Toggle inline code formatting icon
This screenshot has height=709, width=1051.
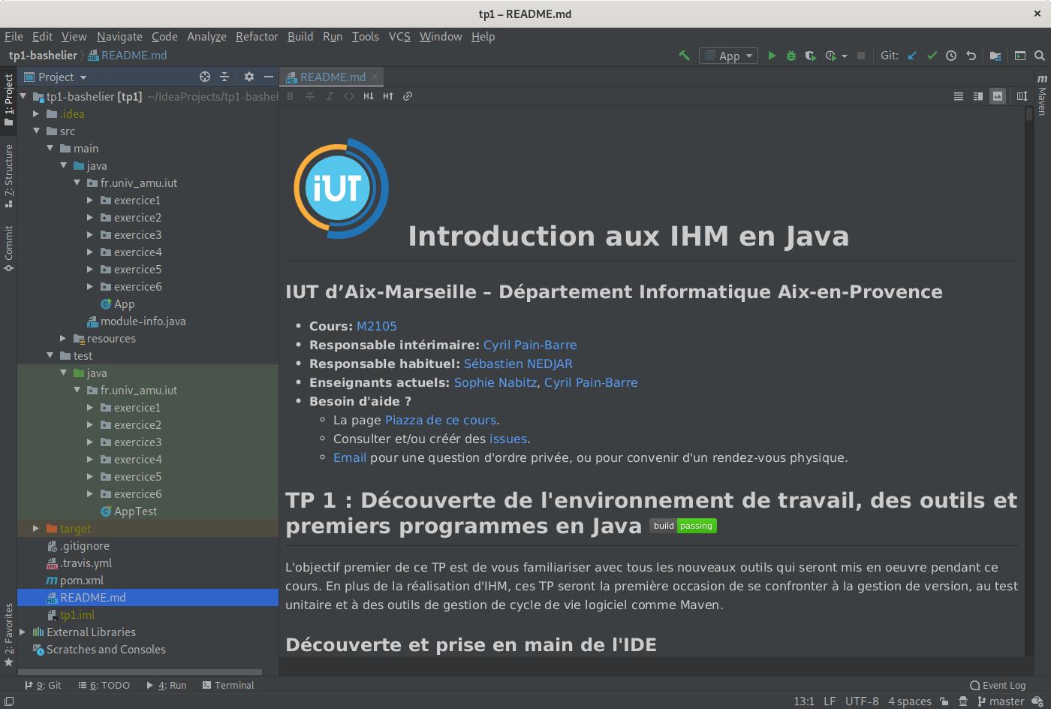(349, 96)
